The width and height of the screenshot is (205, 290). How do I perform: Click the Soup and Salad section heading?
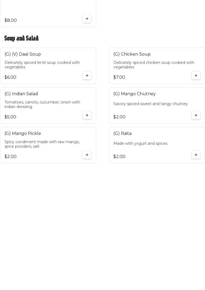pyautogui.click(x=22, y=39)
